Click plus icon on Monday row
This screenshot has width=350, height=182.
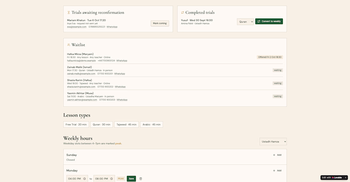(274, 171)
